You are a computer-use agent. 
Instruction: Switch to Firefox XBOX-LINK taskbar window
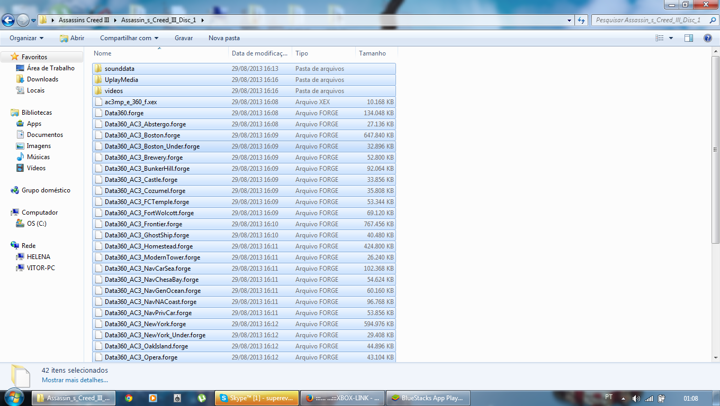point(343,398)
